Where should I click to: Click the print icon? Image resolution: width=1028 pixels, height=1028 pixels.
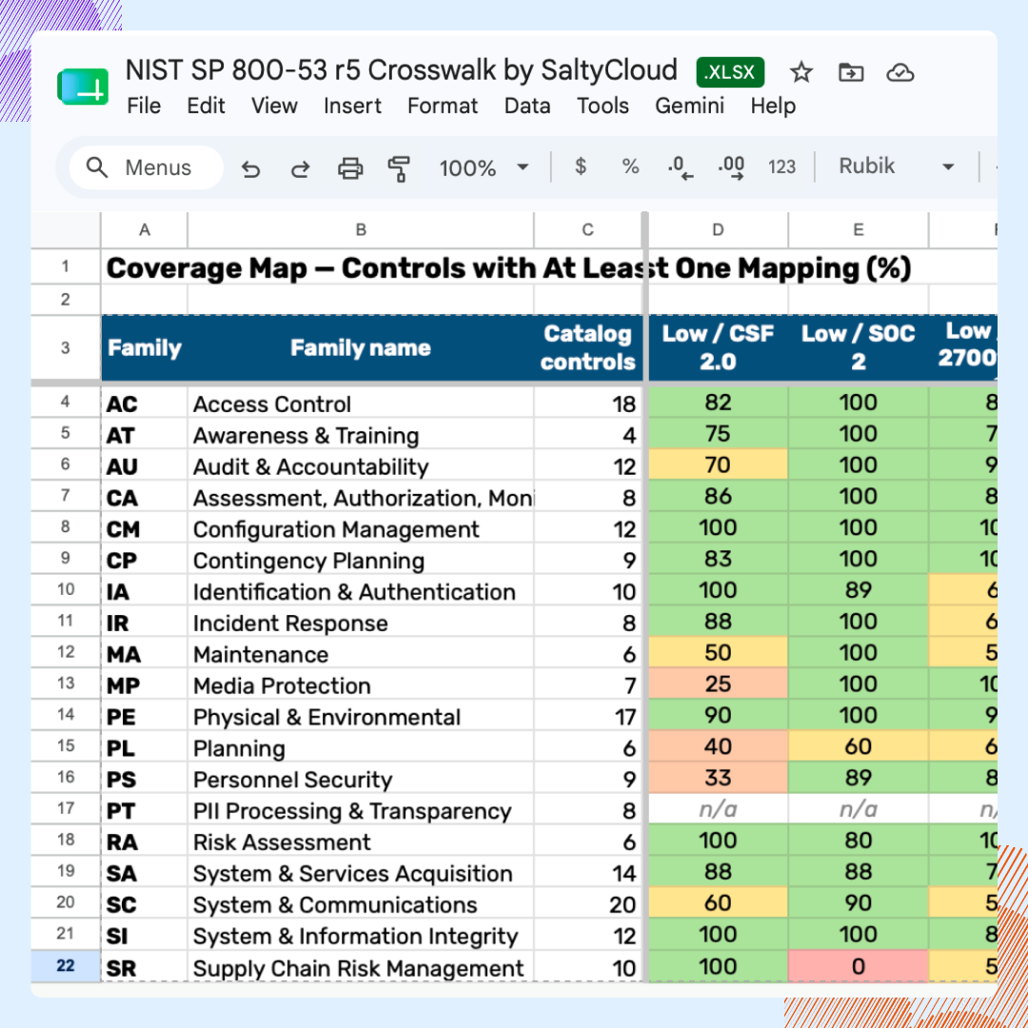pyautogui.click(x=350, y=168)
